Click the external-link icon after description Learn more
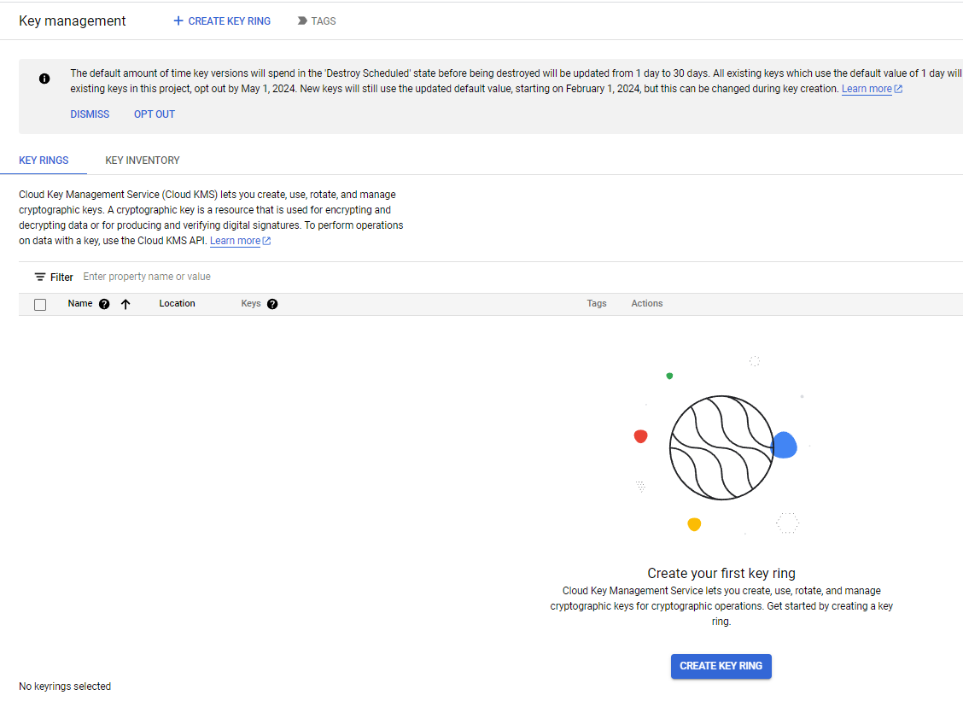963x701 pixels. tap(266, 241)
